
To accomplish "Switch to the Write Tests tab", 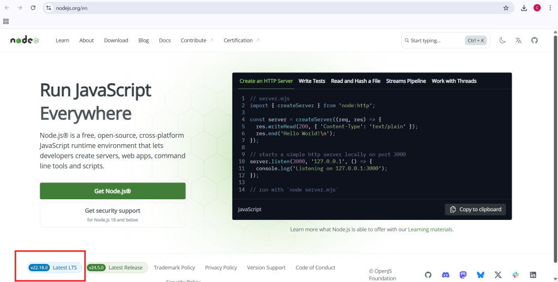I will 312,81.
